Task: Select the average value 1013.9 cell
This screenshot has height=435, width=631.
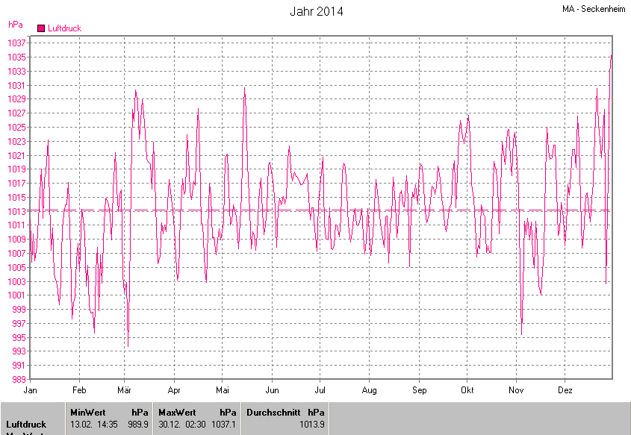Action: click(x=311, y=425)
